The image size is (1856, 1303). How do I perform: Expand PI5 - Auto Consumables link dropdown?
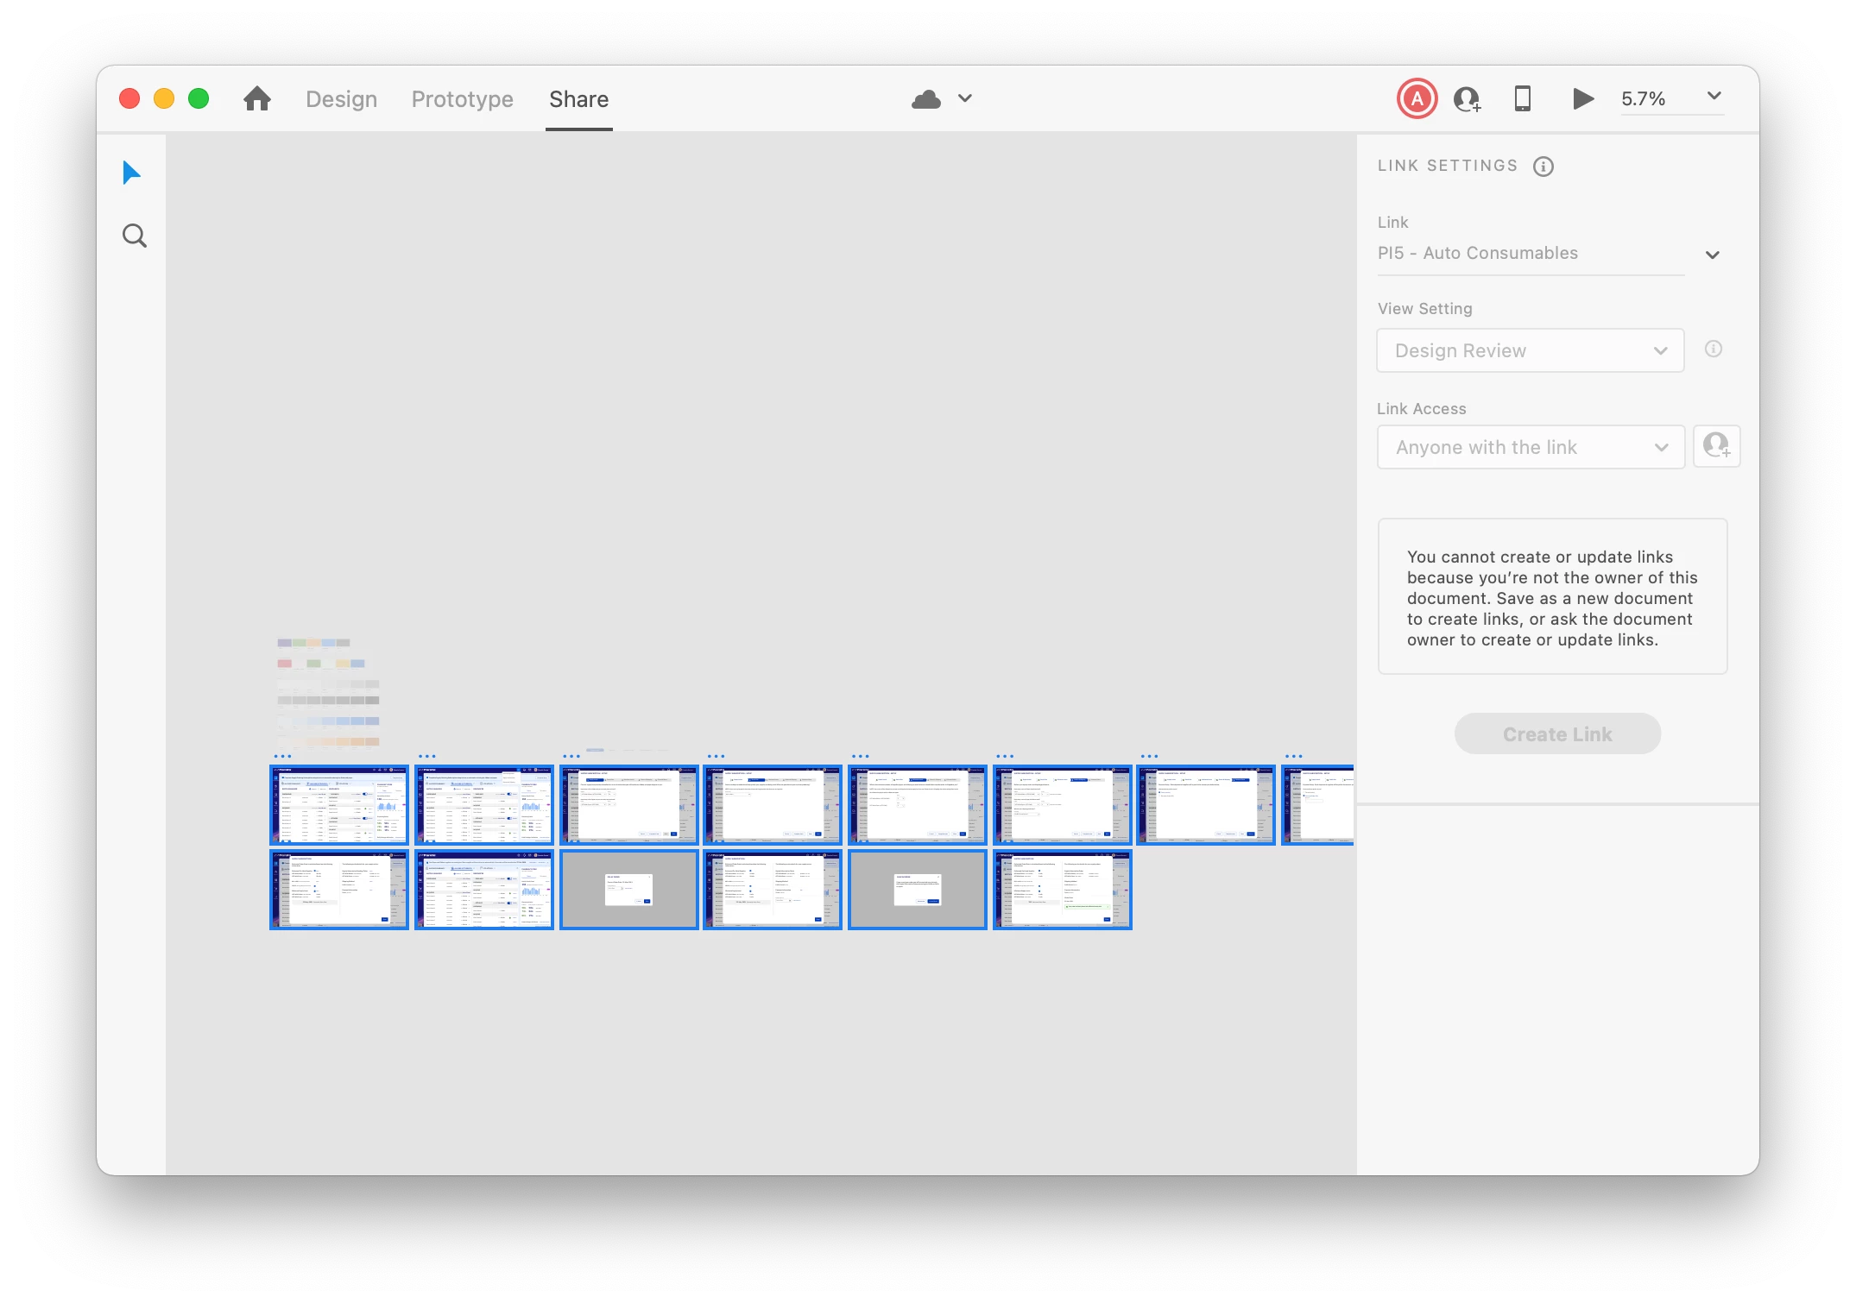1713,255
